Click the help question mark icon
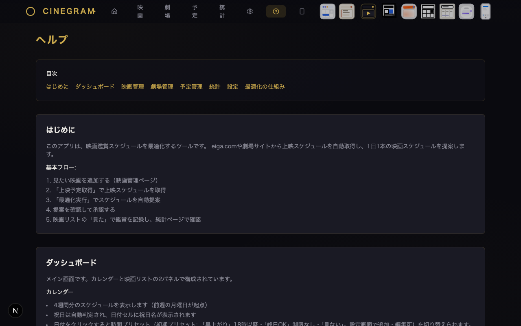Viewport: 521px width, 326px height. click(276, 11)
